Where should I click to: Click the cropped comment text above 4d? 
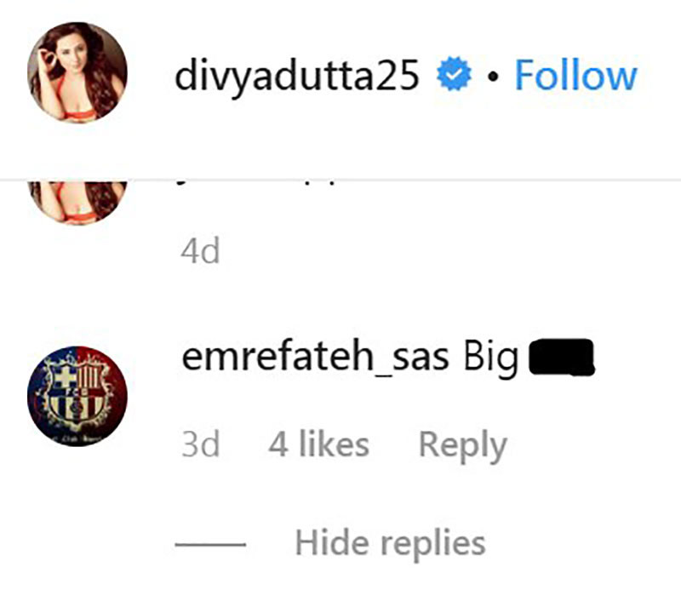256,183
